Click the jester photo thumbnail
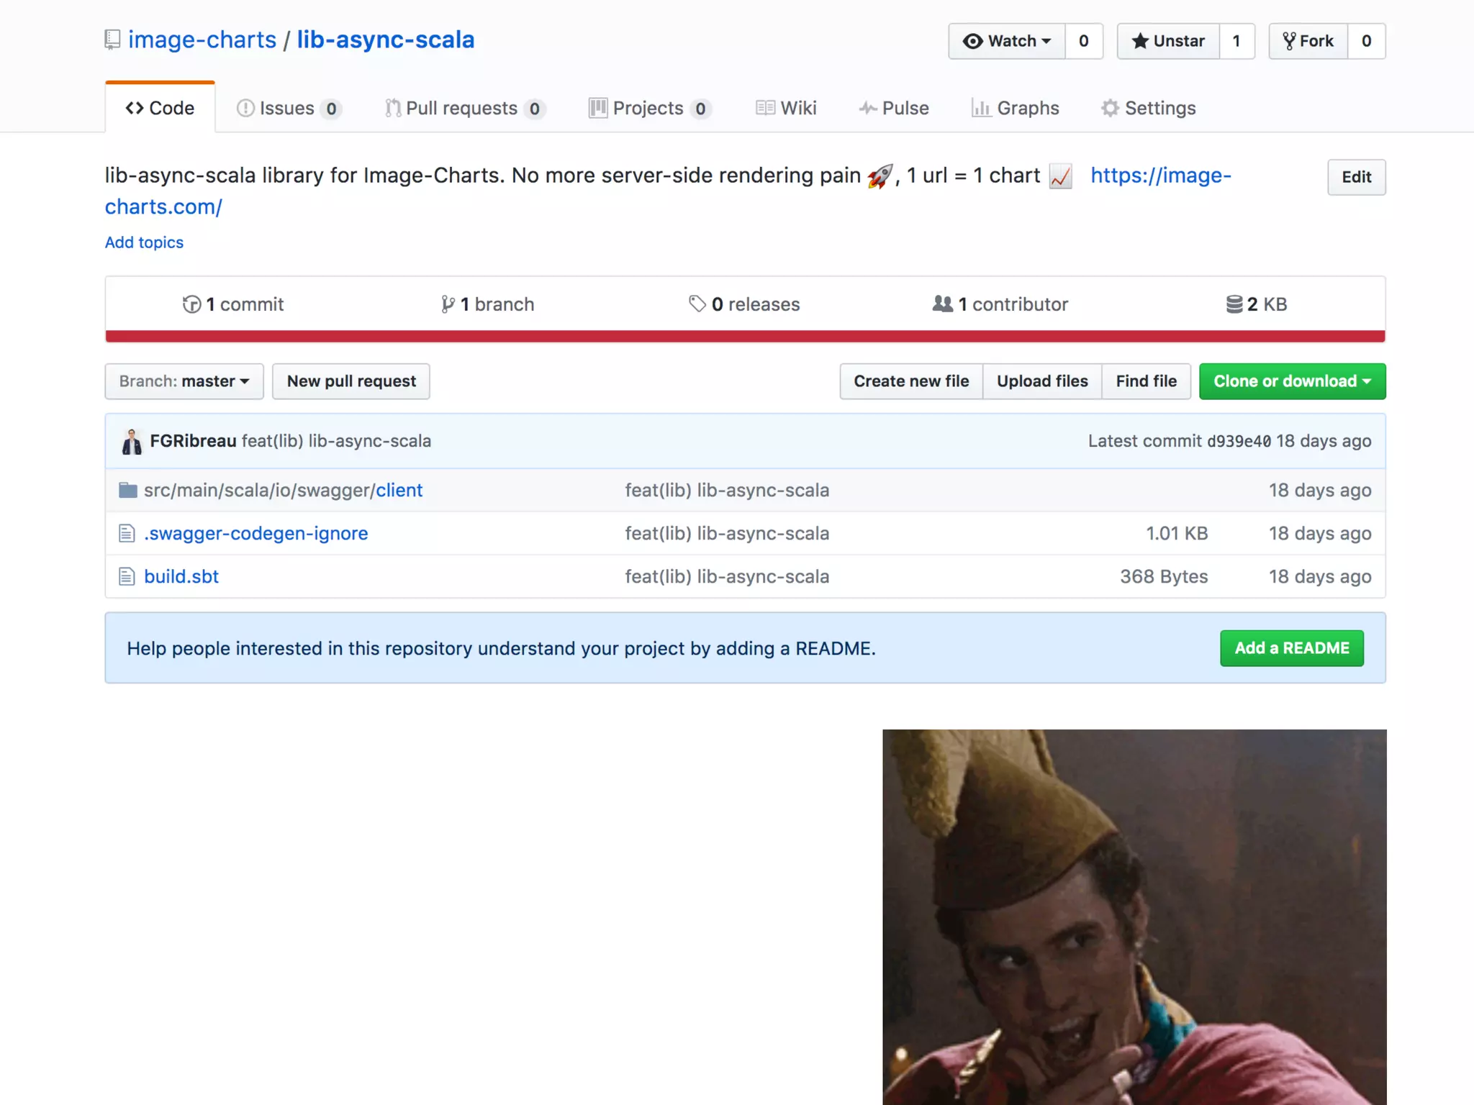Viewport: 1474px width, 1105px height. tap(1134, 917)
